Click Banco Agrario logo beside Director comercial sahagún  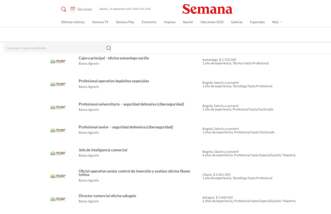tap(58, 199)
